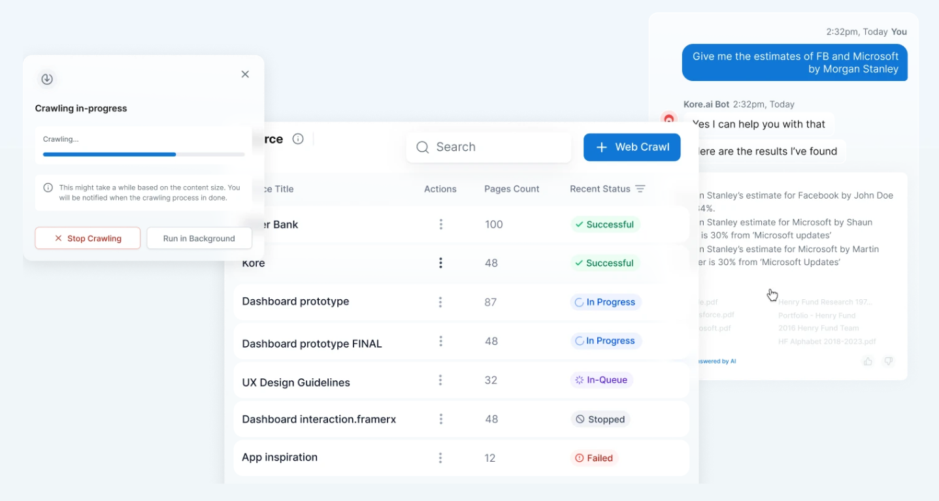Image resolution: width=939 pixels, height=501 pixels.
Task: Select Dashboard prototype FINAL title
Action: pos(312,344)
